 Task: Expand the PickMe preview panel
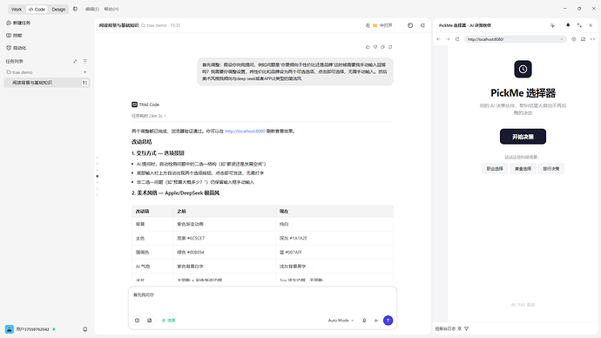(x=579, y=25)
